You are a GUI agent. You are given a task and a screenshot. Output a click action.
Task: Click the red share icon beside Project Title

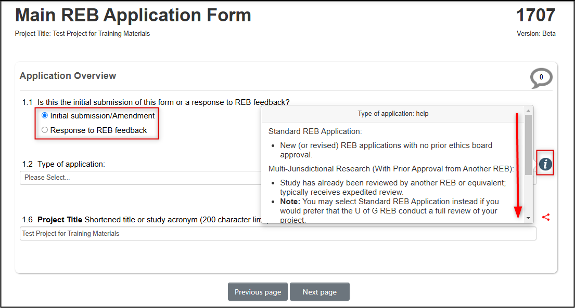pyautogui.click(x=545, y=217)
